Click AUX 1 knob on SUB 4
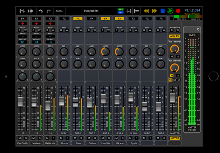This screenshot has height=153, width=220. [x=106, y=52]
